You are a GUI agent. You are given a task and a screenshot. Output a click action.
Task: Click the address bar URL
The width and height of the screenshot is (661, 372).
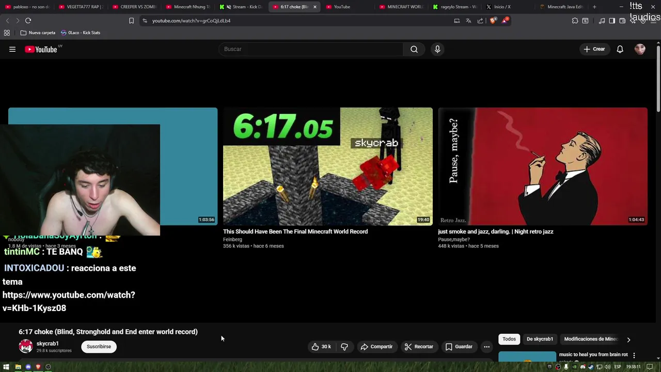191,21
